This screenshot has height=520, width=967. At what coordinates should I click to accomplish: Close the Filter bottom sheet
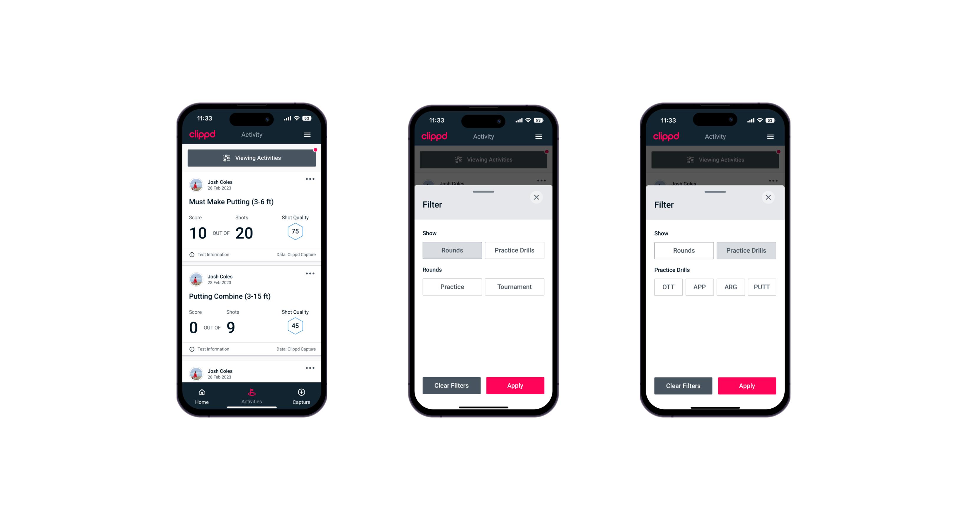pyautogui.click(x=537, y=197)
